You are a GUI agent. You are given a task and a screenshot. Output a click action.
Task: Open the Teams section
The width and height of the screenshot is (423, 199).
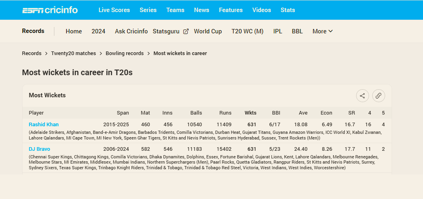tap(175, 10)
